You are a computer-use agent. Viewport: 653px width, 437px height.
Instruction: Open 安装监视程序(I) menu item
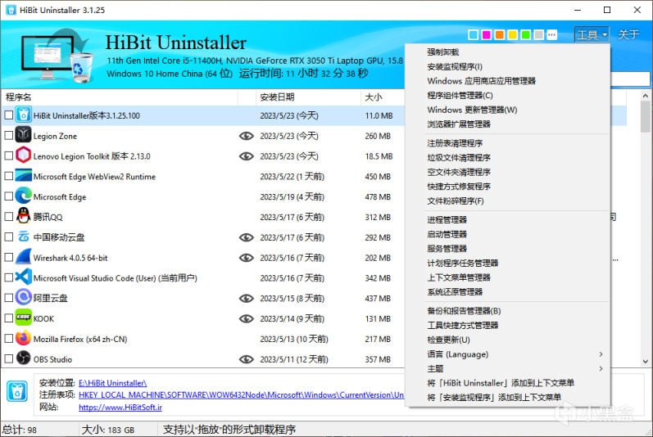point(508,67)
